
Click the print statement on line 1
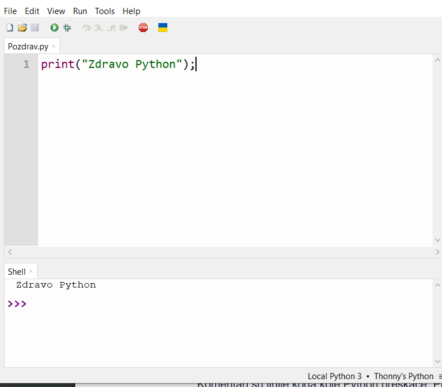coord(118,64)
